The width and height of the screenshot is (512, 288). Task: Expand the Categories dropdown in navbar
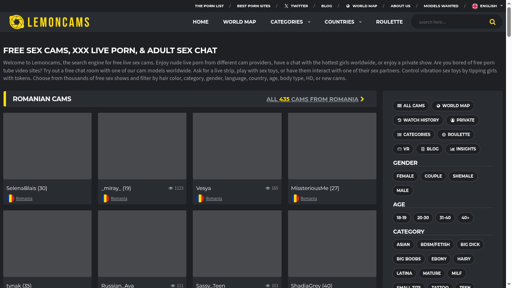click(x=290, y=22)
